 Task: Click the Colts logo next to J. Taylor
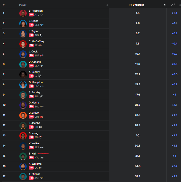[41, 35]
